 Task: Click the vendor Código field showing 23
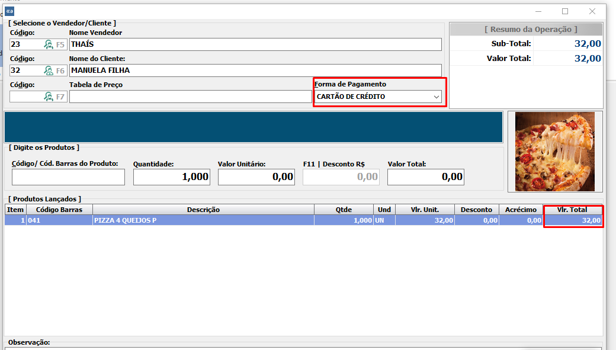(x=25, y=44)
